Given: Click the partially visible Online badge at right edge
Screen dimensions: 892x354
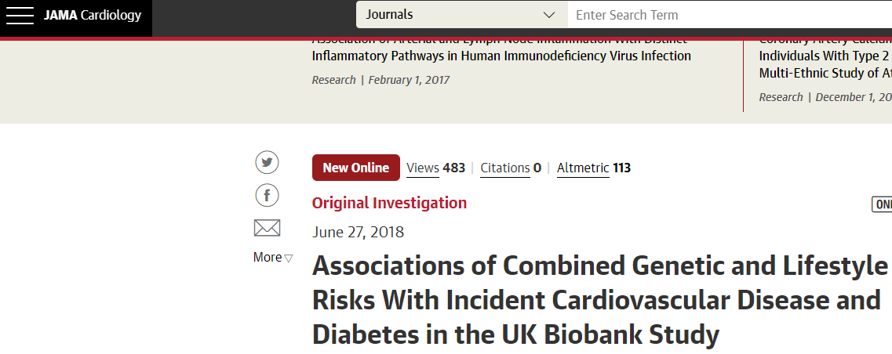Looking at the screenshot, I should (x=882, y=204).
